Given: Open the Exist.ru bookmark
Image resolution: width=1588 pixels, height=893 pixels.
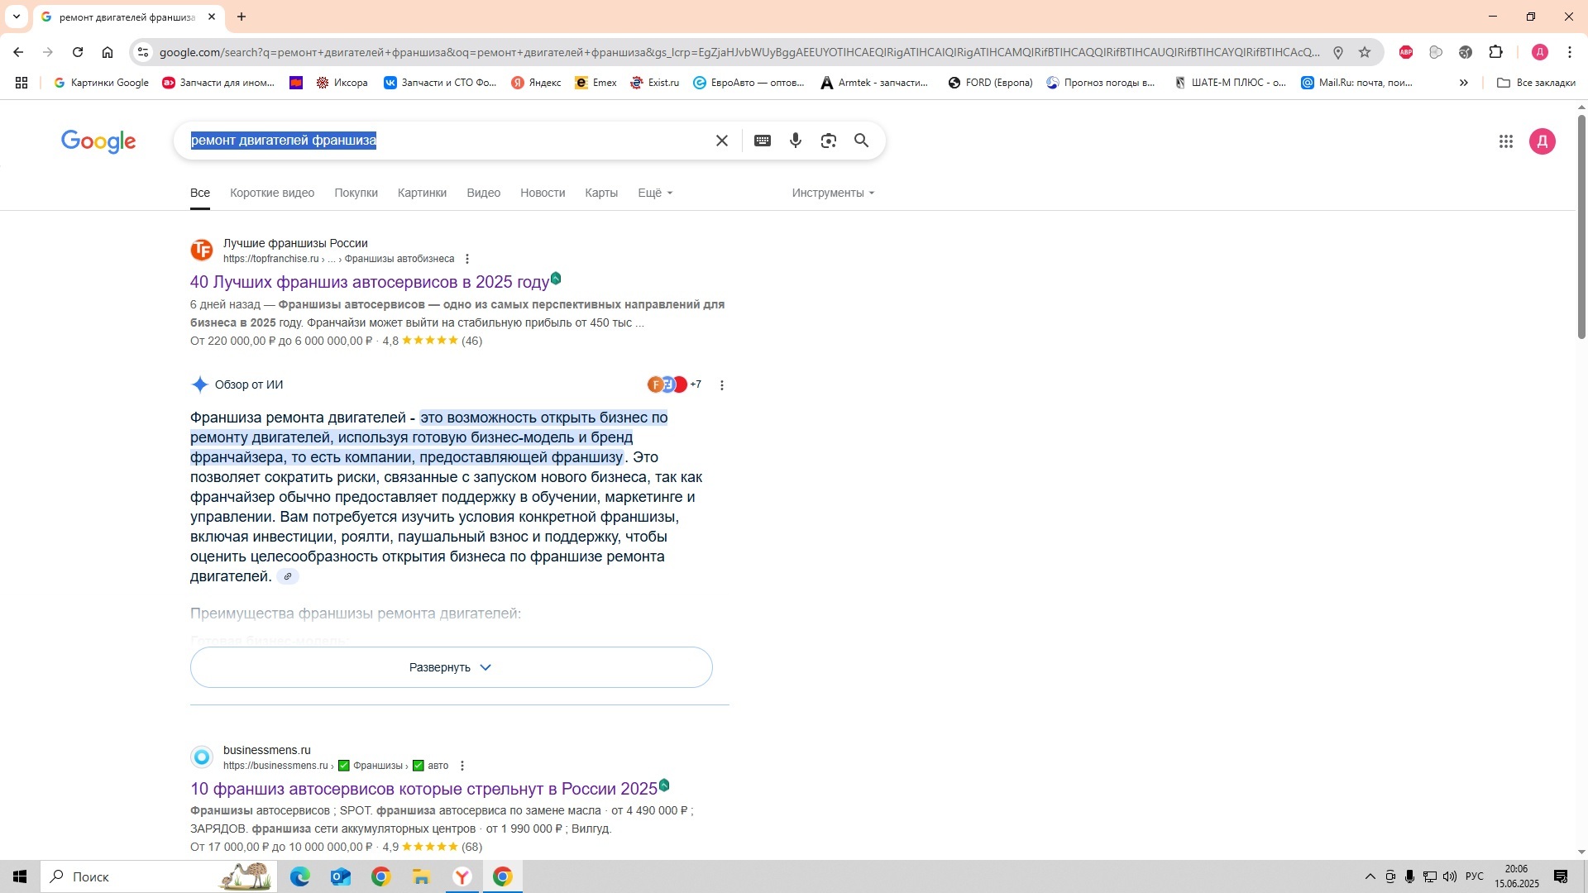Looking at the screenshot, I should (654, 83).
